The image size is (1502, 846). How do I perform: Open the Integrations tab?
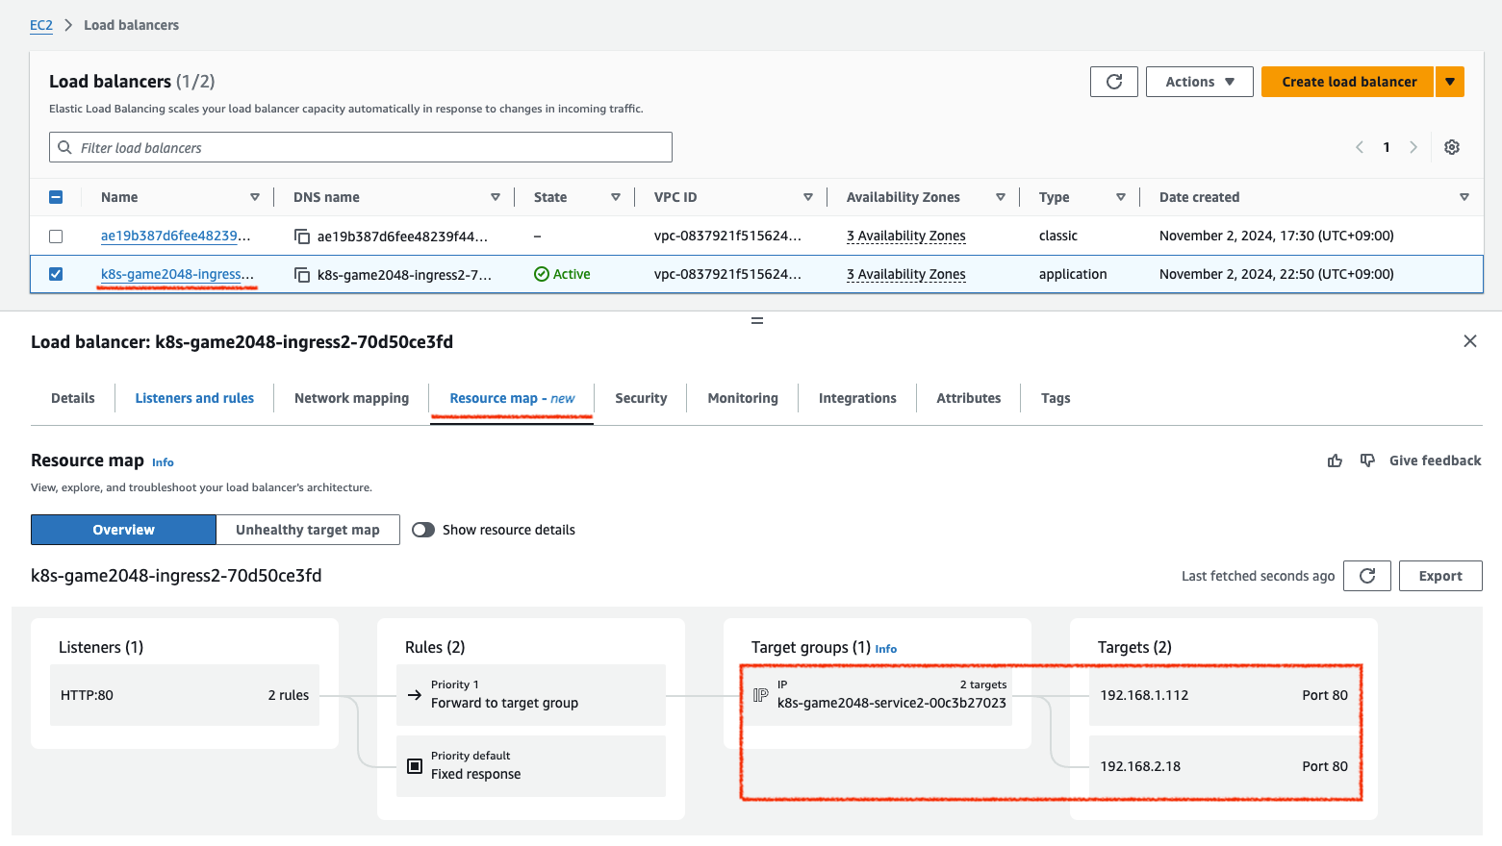tap(857, 398)
